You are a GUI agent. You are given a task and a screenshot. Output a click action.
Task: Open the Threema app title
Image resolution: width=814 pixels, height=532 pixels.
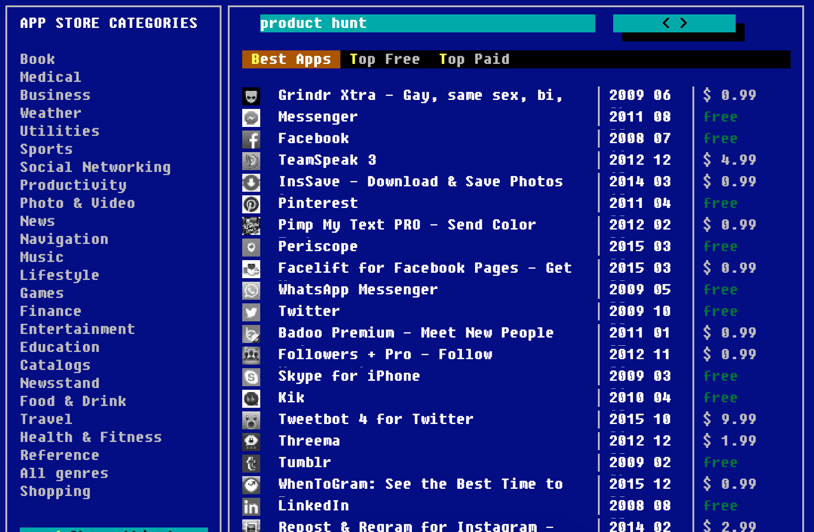pyautogui.click(x=309, y=441)
